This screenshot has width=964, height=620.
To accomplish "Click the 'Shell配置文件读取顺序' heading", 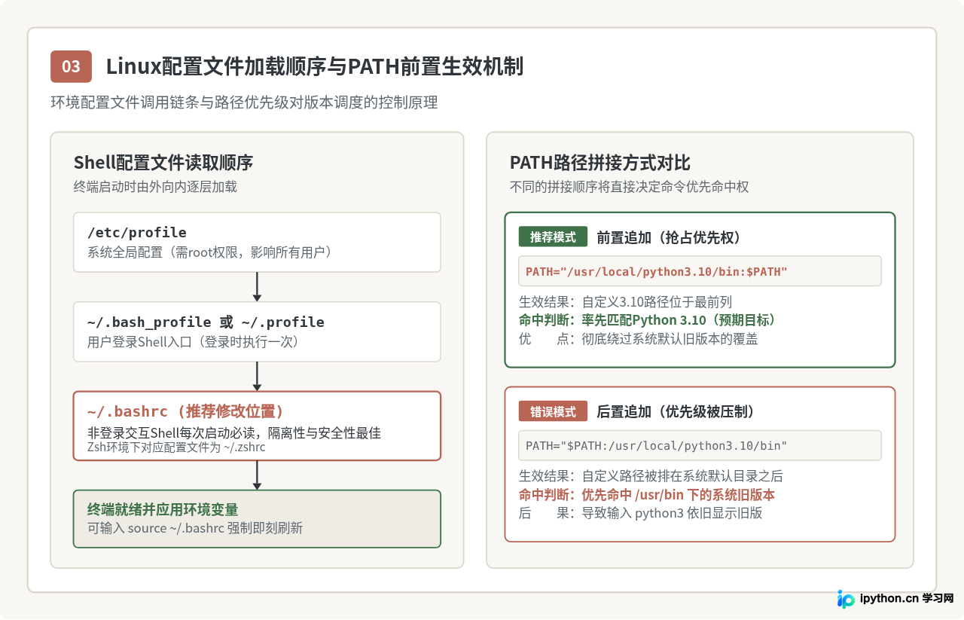I will point(163,163).
